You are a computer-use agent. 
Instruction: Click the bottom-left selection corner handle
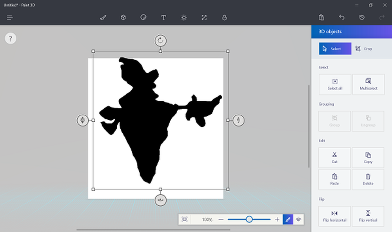pyautogui.click(x=93, y=189)
